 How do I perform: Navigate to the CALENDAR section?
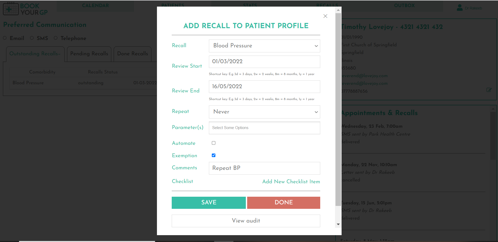(95, 6)
